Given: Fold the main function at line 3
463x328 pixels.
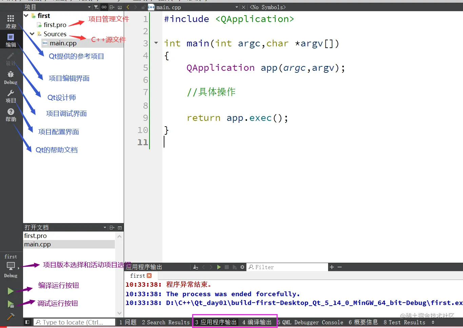Looking at the screenshot, I should click(x=156, y=43).
